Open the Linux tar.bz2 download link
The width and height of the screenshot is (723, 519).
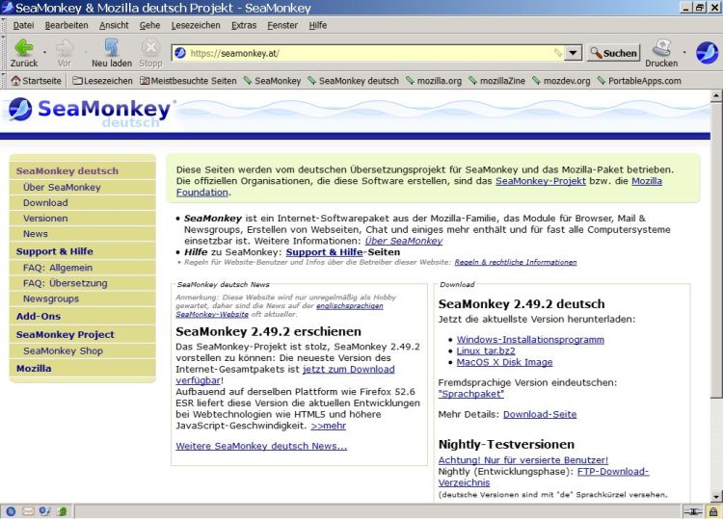click(x=486, y=350)
